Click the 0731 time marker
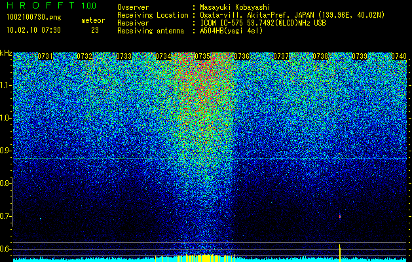Viewport: 412px width, 262px height. pos(45,56)
